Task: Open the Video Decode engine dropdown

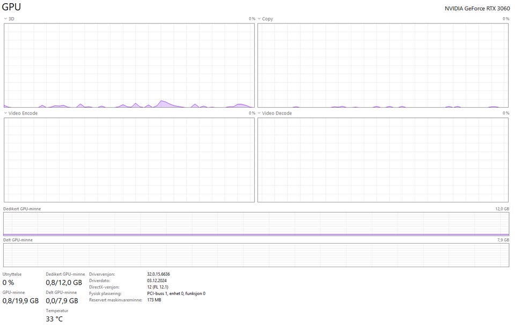Action: point(275,113)
